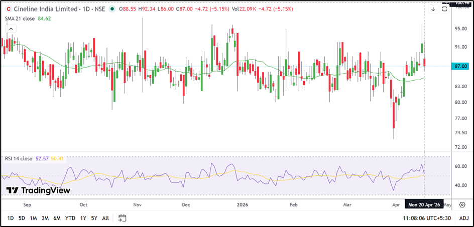Image resolution: width=474 pixels, height=227 pixels.
Task: Click the 87.00 current price label
Action: (x=461, y=66)
